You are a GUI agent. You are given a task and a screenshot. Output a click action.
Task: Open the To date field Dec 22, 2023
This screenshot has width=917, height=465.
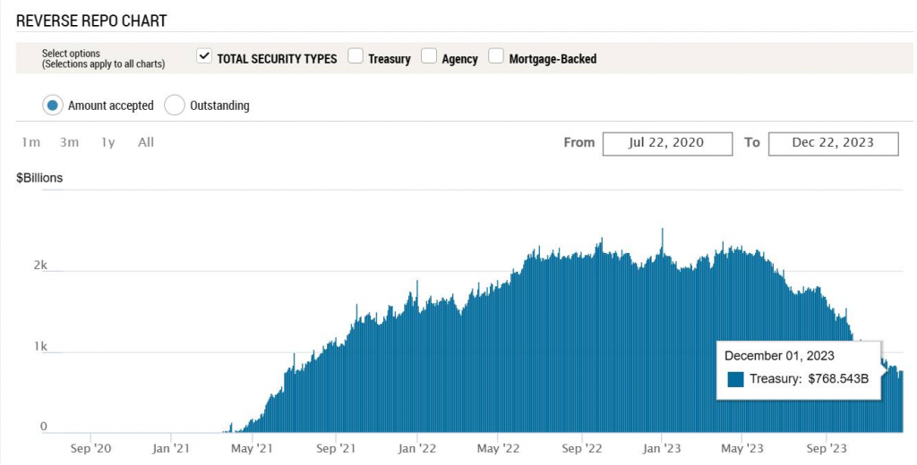tap(833, 143)
